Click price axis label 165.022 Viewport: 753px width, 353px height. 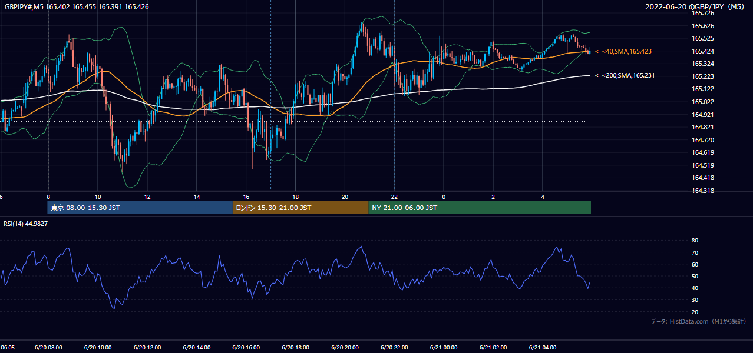click(x=703, y=102)
